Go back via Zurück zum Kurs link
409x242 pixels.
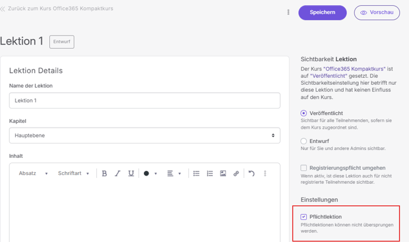pyautogui.click(x=60, y=8)
